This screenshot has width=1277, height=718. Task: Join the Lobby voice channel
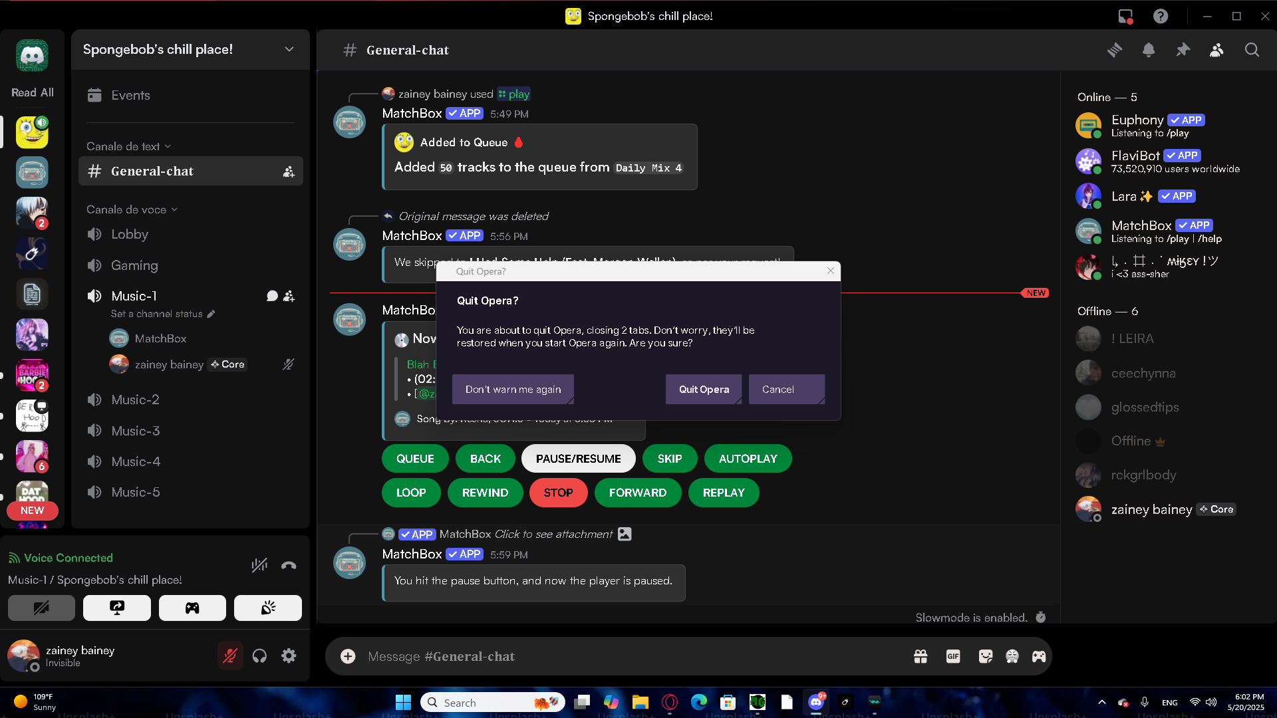click(130, 234)
